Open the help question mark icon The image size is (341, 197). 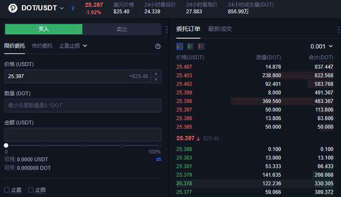pos(158,46)
